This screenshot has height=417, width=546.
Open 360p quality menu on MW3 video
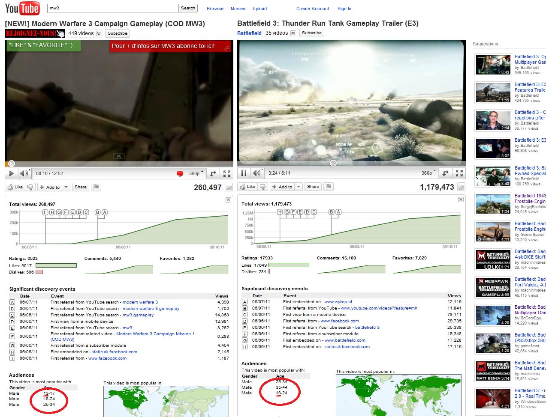tap(196, 173)
